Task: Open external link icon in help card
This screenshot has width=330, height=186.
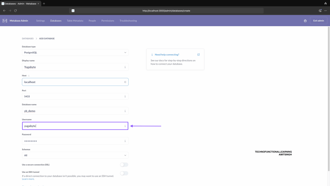Action: pos(199,55)
